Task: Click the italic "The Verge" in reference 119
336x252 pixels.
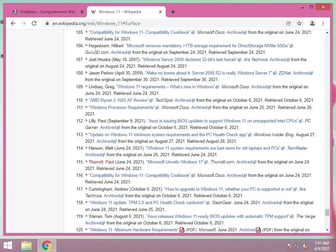Action: (x=306, y=217)
